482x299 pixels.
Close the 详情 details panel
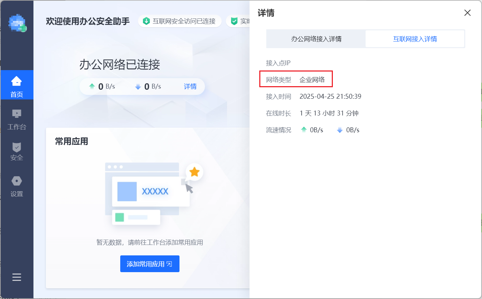point(467,13)
